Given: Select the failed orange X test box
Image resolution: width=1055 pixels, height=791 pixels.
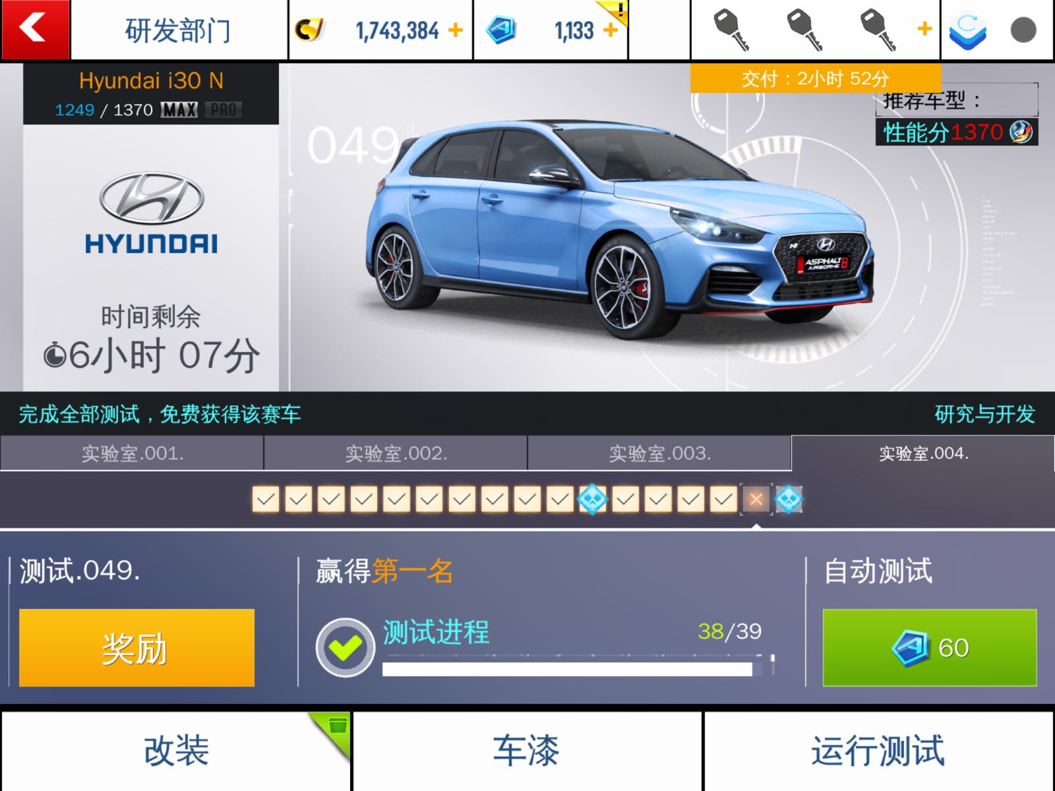Looking at the screenshot, I should click(756, 500).
